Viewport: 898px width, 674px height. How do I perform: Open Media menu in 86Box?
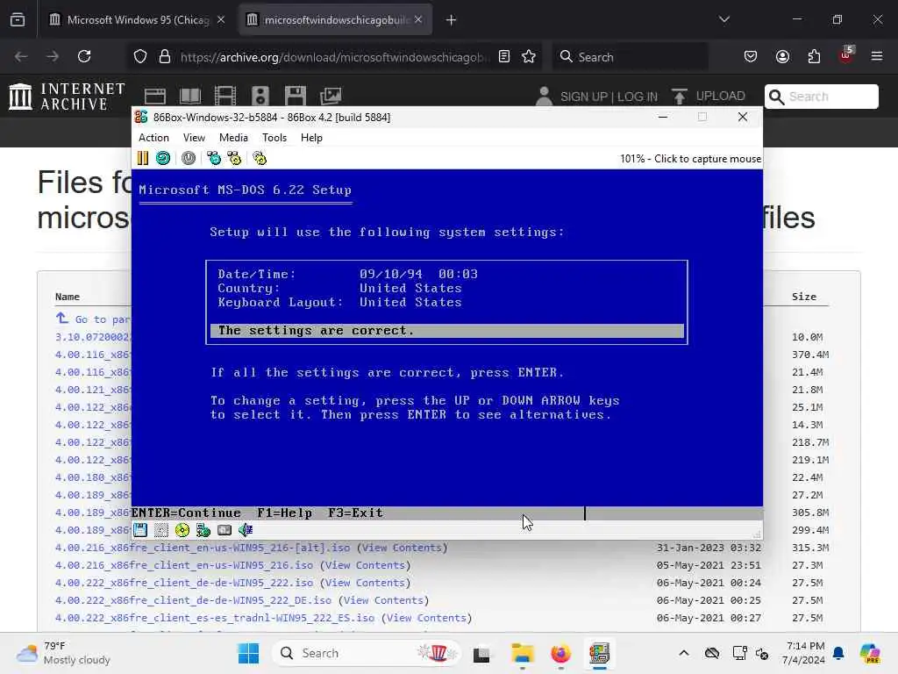coord(233,138)
